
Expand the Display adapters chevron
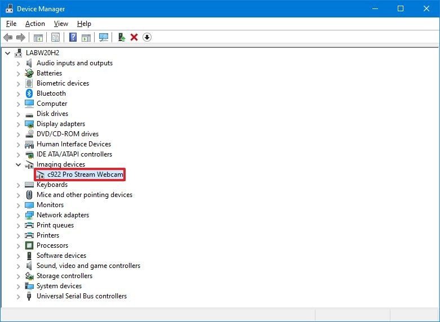19,124
